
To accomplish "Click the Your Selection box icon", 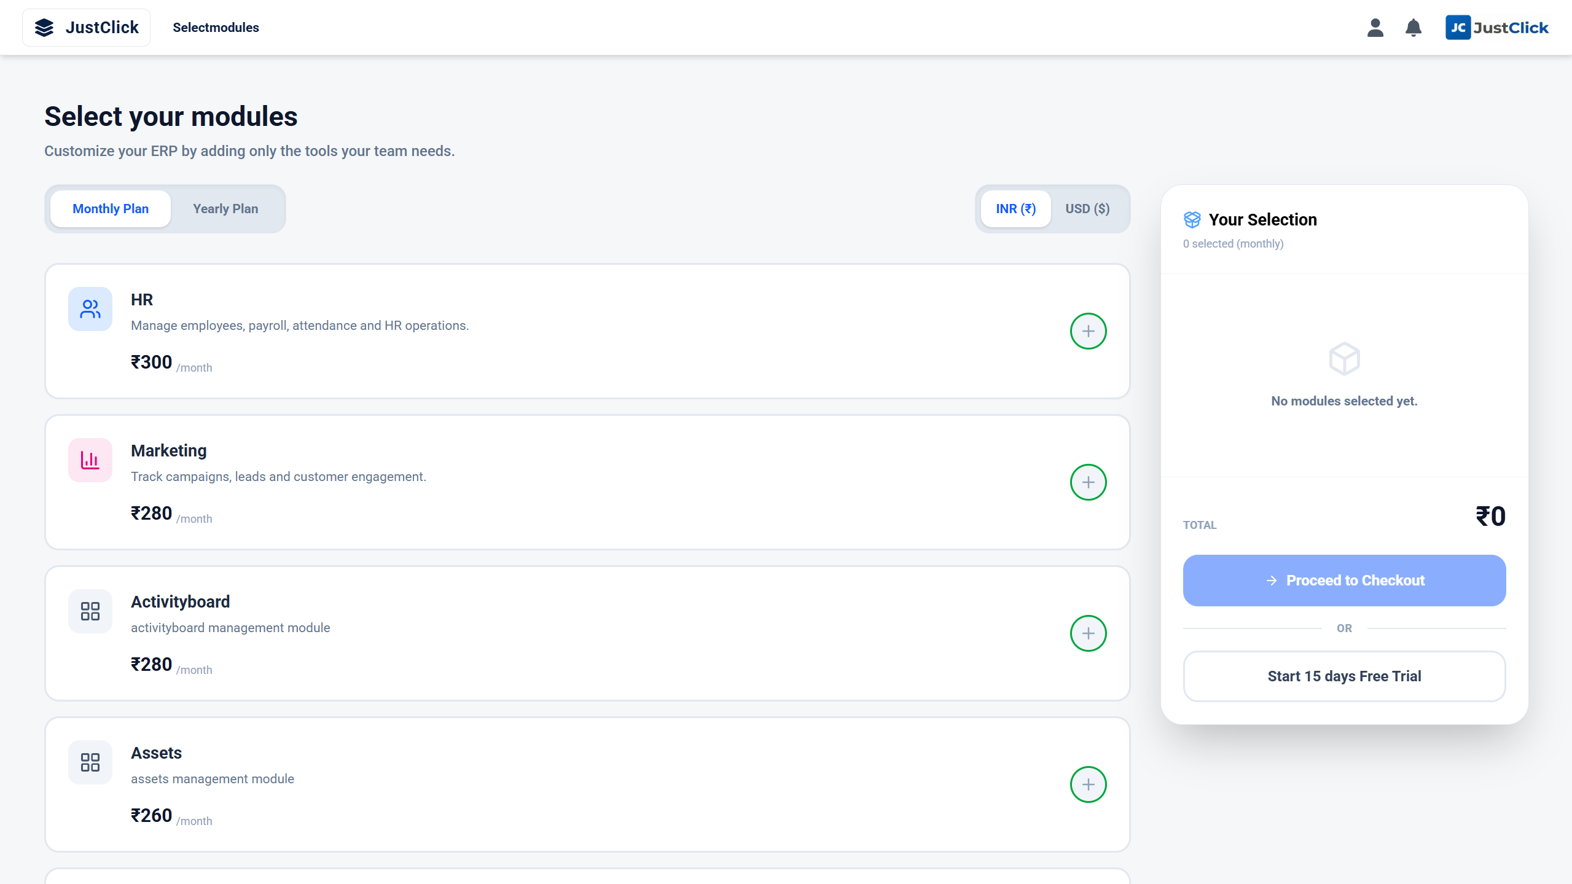I will 1192,220.
